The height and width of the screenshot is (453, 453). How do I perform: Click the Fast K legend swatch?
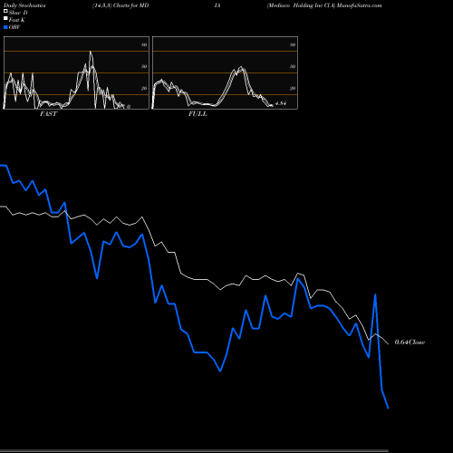click(5, 18)
